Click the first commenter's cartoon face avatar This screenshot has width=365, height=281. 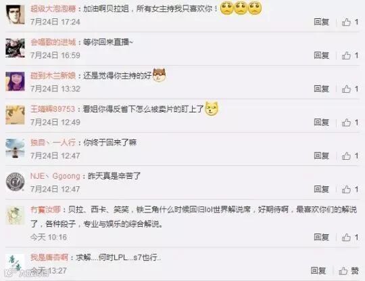point(15,14)
